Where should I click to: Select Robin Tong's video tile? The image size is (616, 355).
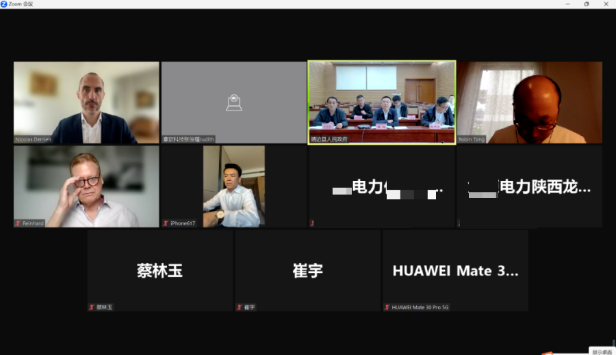(530, 102)
